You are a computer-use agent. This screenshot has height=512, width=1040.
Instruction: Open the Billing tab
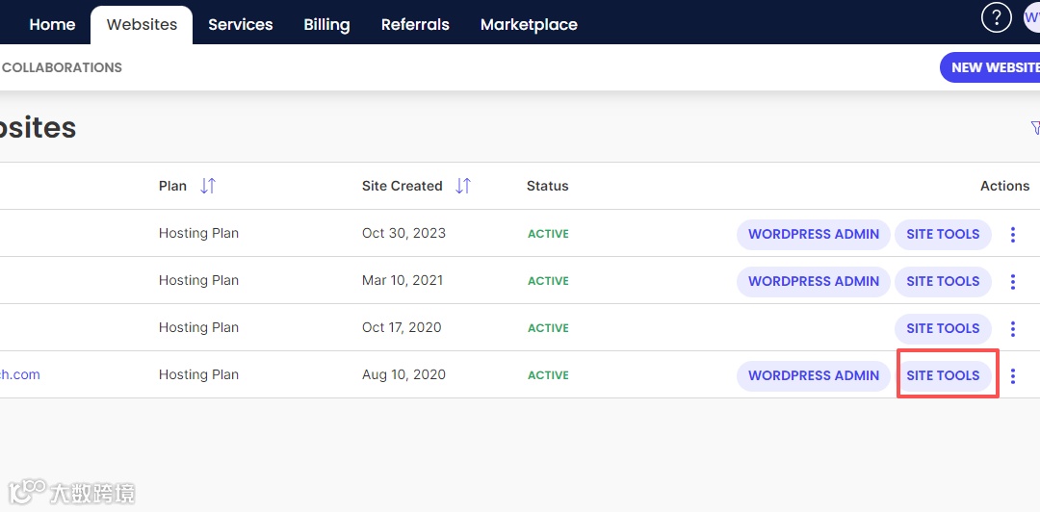(326, 25)
